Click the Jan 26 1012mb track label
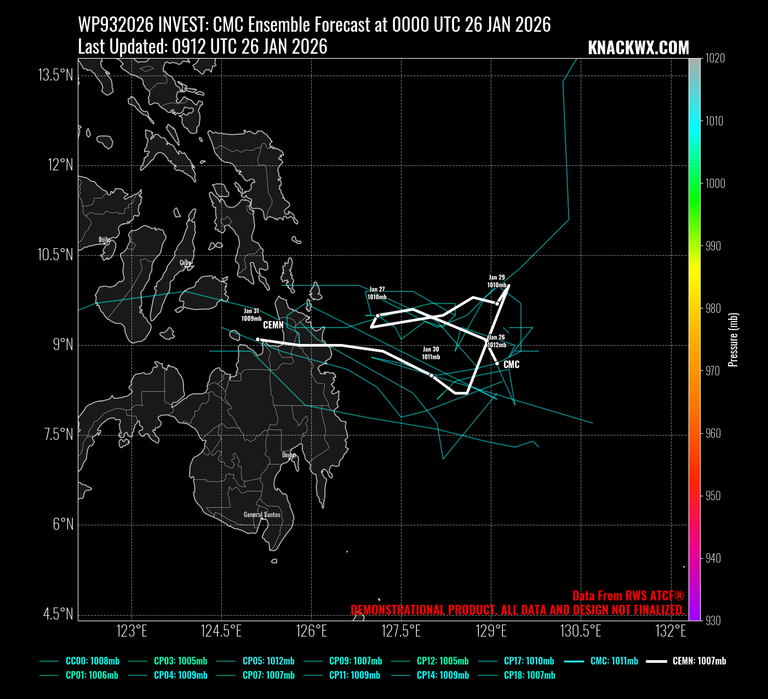 [x=496, y=341]
